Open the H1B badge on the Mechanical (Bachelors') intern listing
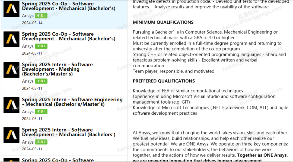This screenshot has width=293, height=162. (41, 142)
